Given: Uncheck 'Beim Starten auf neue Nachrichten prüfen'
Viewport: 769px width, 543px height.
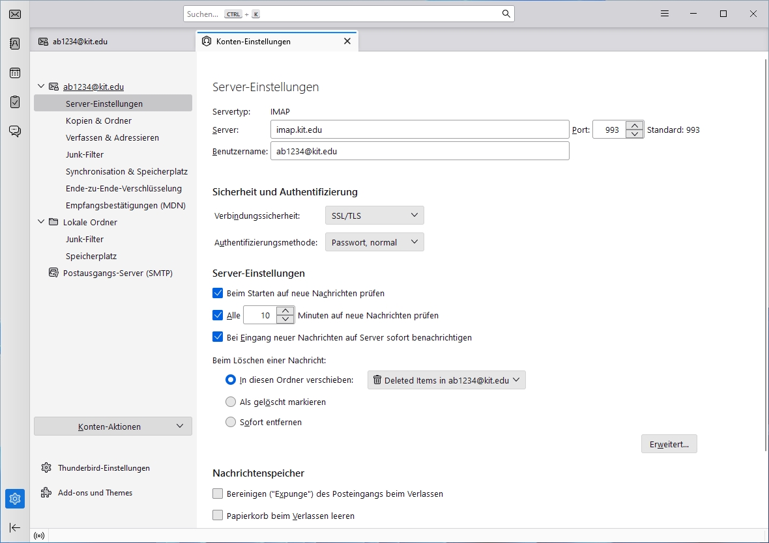Looking at the screenshot, I should 218,294.
